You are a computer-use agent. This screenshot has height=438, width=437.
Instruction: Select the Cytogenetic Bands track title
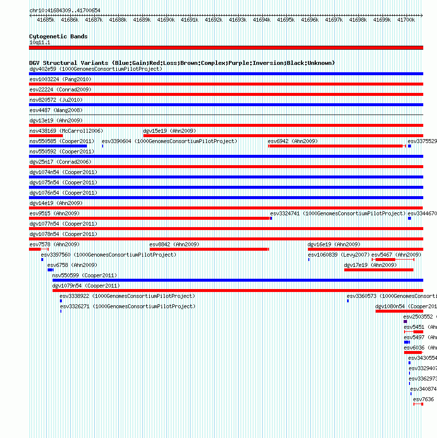point(58,36)
